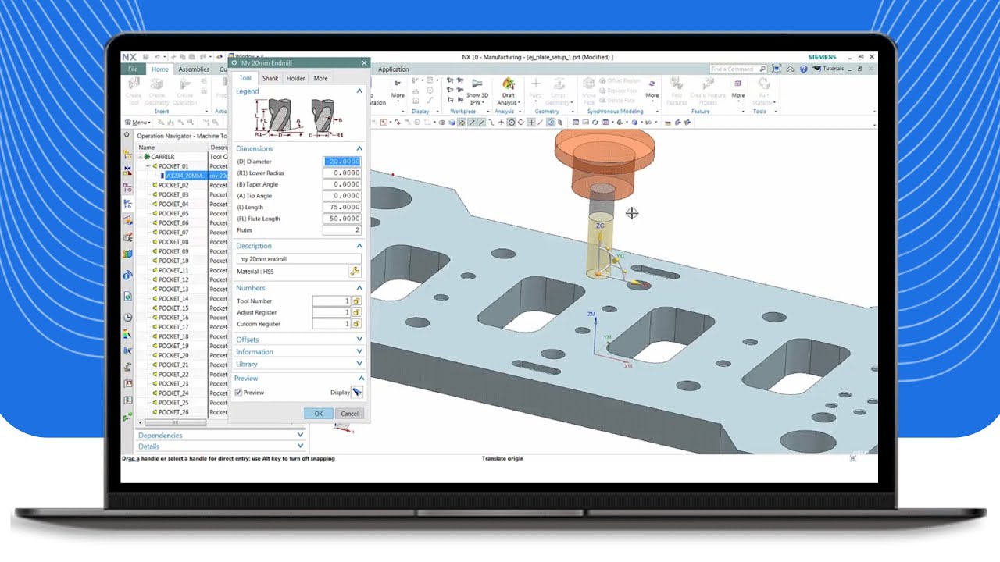1000x562 pixels.
Task: Click the Find a Command search icon
Action: (x=763, y=69)
